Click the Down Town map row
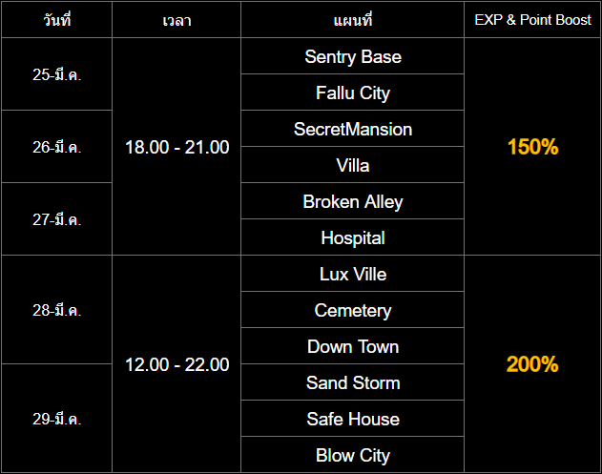Screen dimensions: 602x474 [x=353, y=347]
